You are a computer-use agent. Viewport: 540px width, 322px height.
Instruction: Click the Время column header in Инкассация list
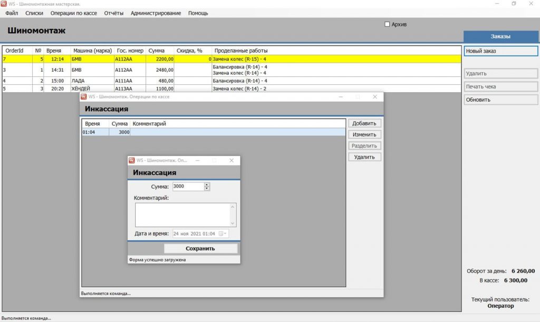click(x=92, y=124)
